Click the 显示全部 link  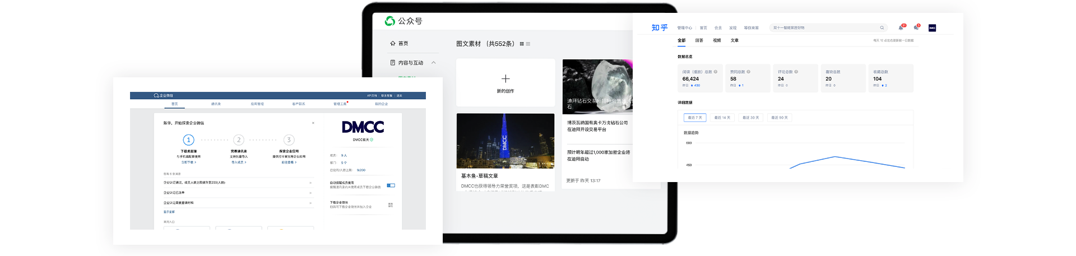[169, 212]
